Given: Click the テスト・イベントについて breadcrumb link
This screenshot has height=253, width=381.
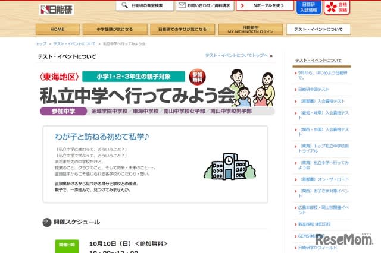Looking at the screenshot, I should pyautogui.click(x=74, y=43).
